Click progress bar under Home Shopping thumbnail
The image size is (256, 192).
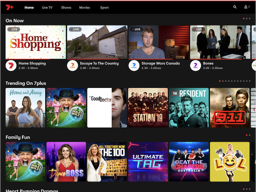coord(36,59)
